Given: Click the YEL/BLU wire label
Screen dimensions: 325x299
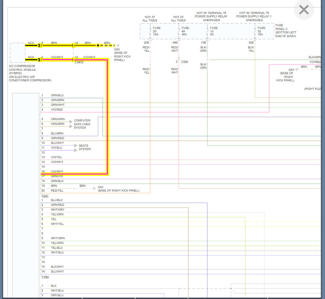Looking at the screenshot, I should point(57,248).
